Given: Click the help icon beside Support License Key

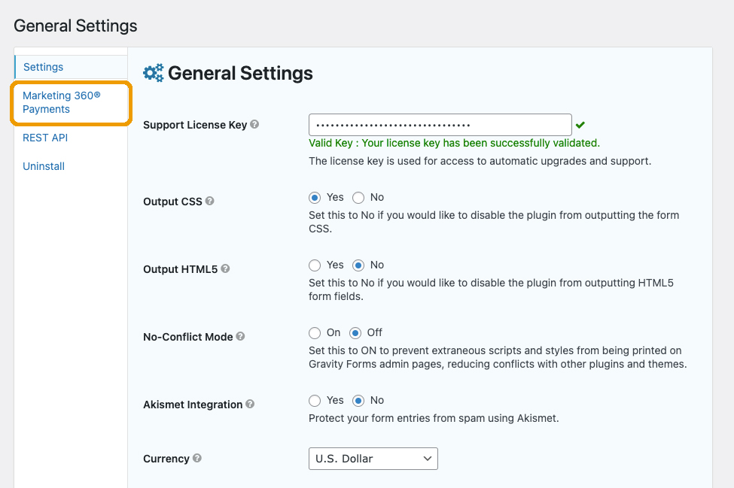Looking at the screenshot, I should pos(254,125).
